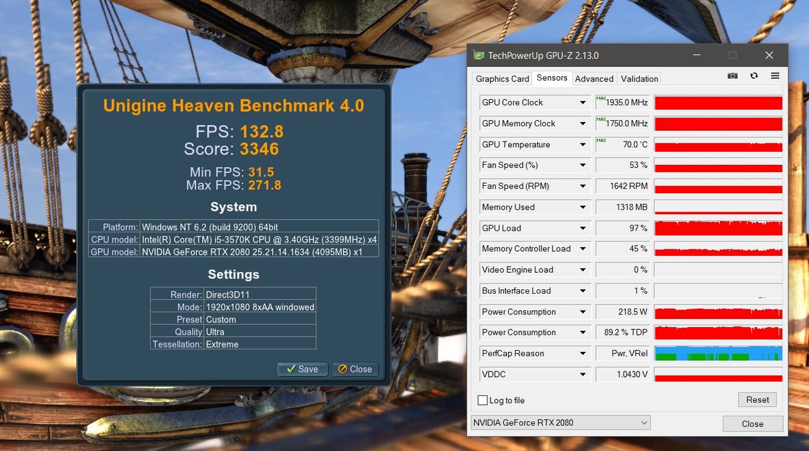Go to the Validation tab
809x451 pixels.
(639, 79)
